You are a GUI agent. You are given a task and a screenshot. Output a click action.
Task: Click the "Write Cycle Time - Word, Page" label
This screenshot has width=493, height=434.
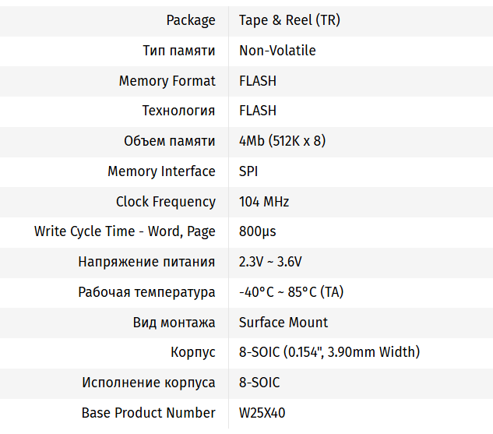tap(125, 231)
